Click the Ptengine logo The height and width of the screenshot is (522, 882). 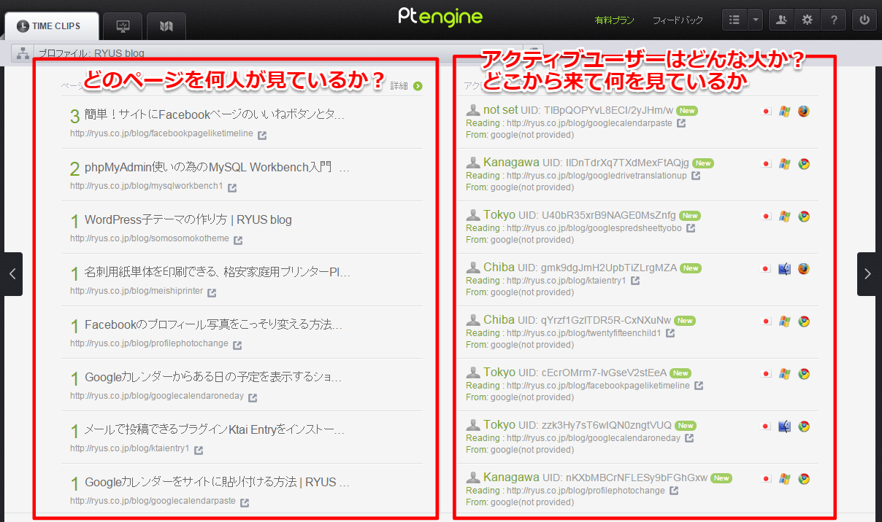440,16
